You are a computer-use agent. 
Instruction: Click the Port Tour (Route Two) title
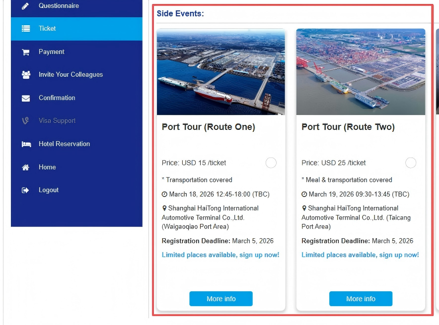348,127
